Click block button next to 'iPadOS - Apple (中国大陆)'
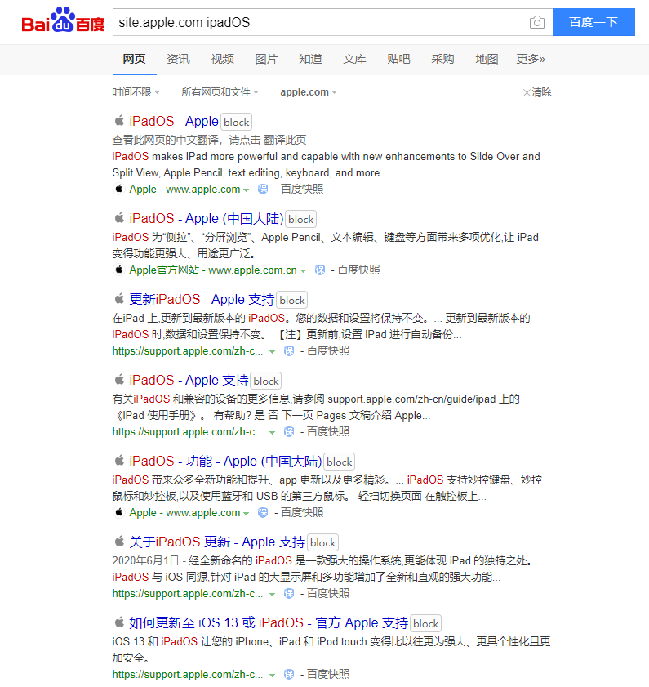The image size is (649, 687). (x=301, y=219)
